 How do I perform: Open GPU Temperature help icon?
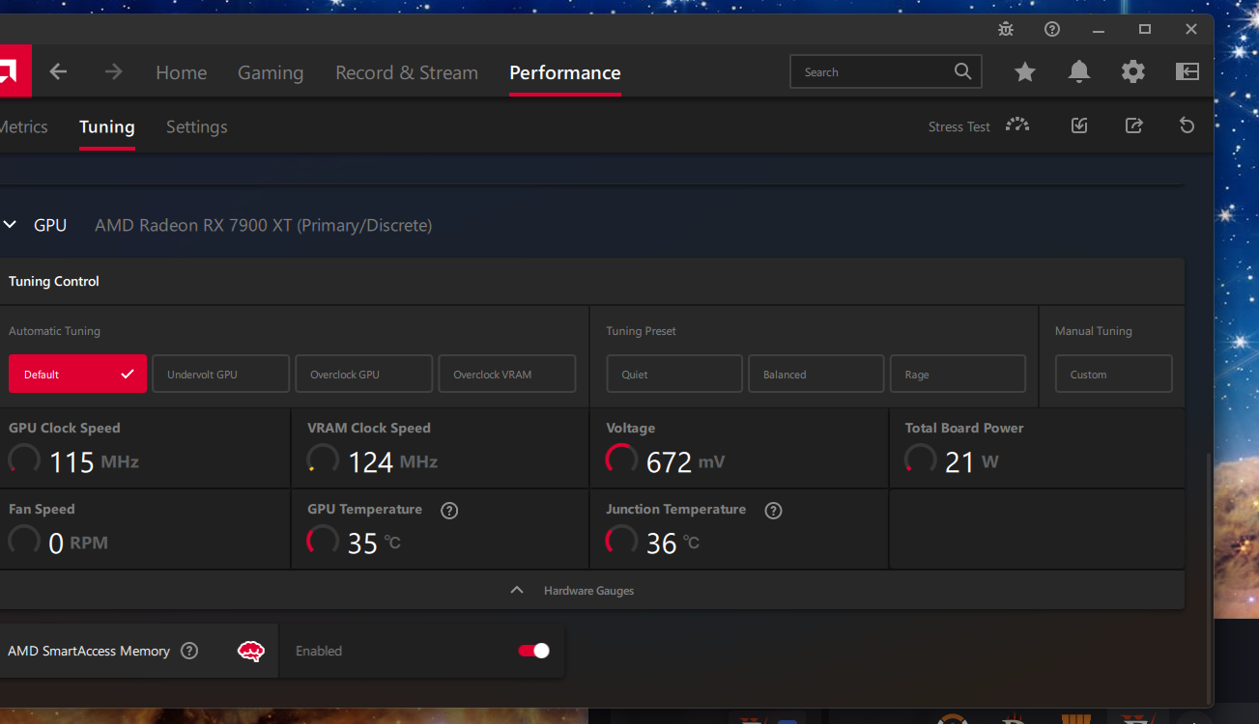449,511
